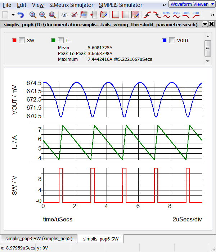Click the legend panel scrollbar
Image resolution: width=216 pixels, height=252 pixels.
(x=208, y=48)
